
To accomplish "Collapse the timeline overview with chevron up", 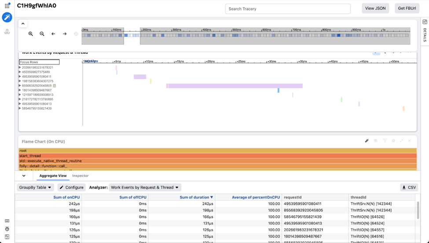I will pyautogui.click(x=23, y=24).
